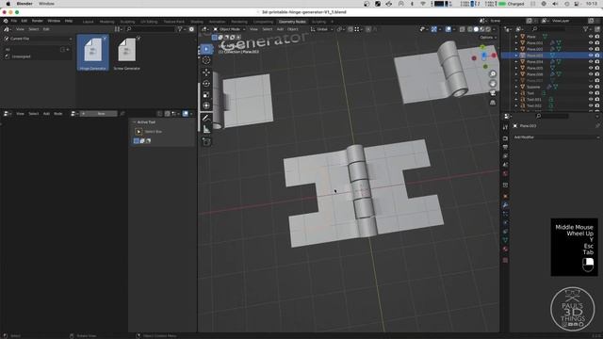Switch to the Geometry Nodes workspace tab
Screen dimensions: 603x339
[292, 22]
